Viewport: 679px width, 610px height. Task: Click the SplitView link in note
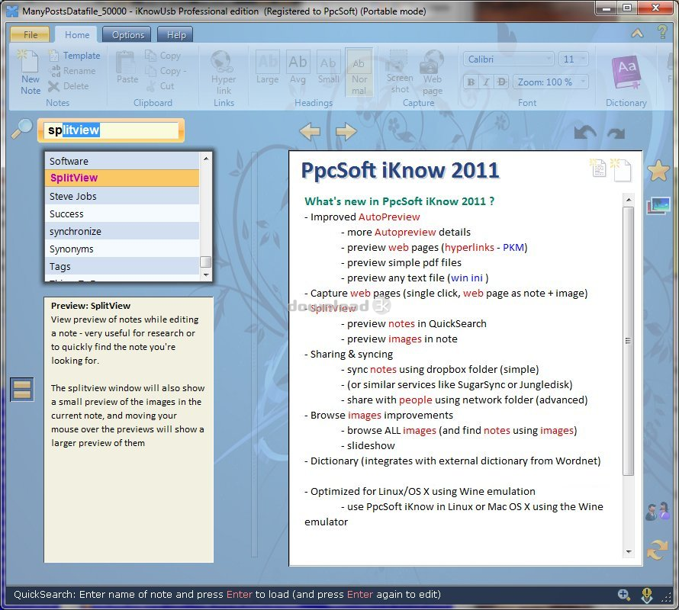point(333,308)
